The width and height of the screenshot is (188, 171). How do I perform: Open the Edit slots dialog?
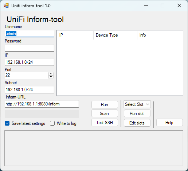point(137,123)
